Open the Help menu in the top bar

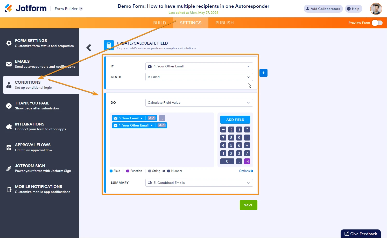tap(353, 9)
